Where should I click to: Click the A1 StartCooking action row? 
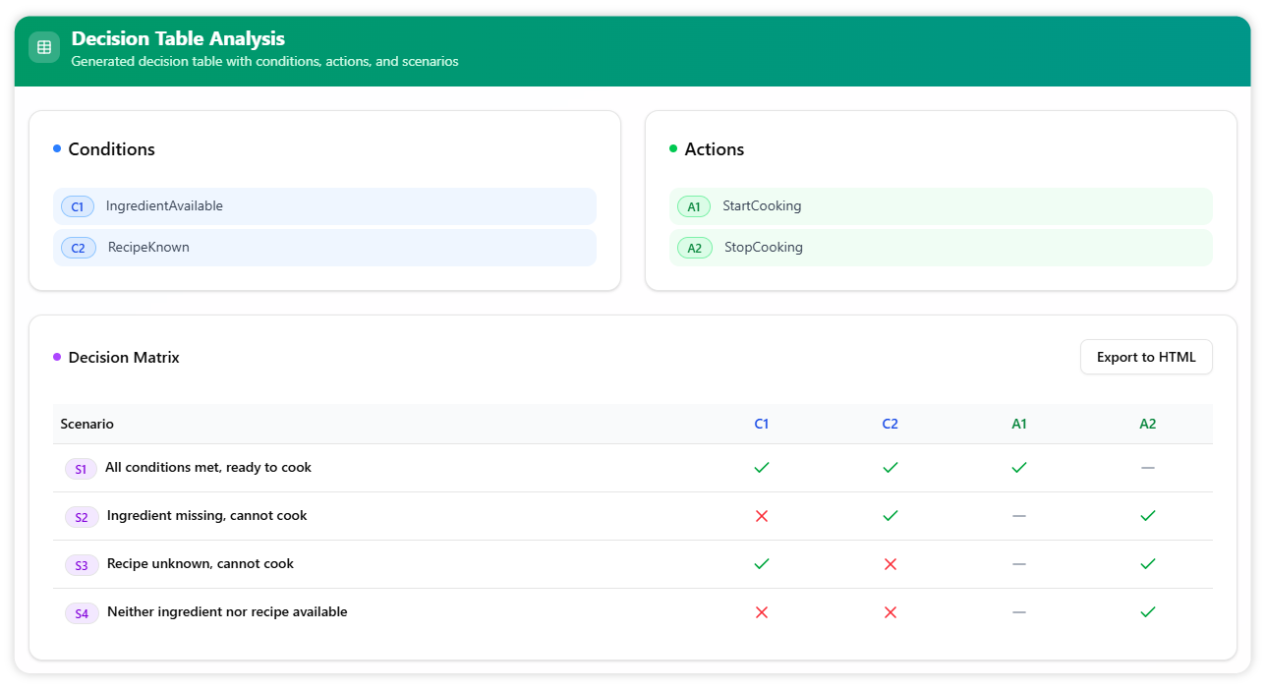click(940, 206)
